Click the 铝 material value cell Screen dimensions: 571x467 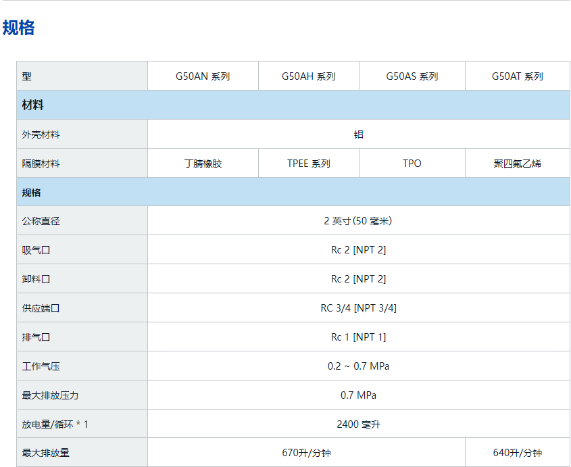[x=358, y=134]
